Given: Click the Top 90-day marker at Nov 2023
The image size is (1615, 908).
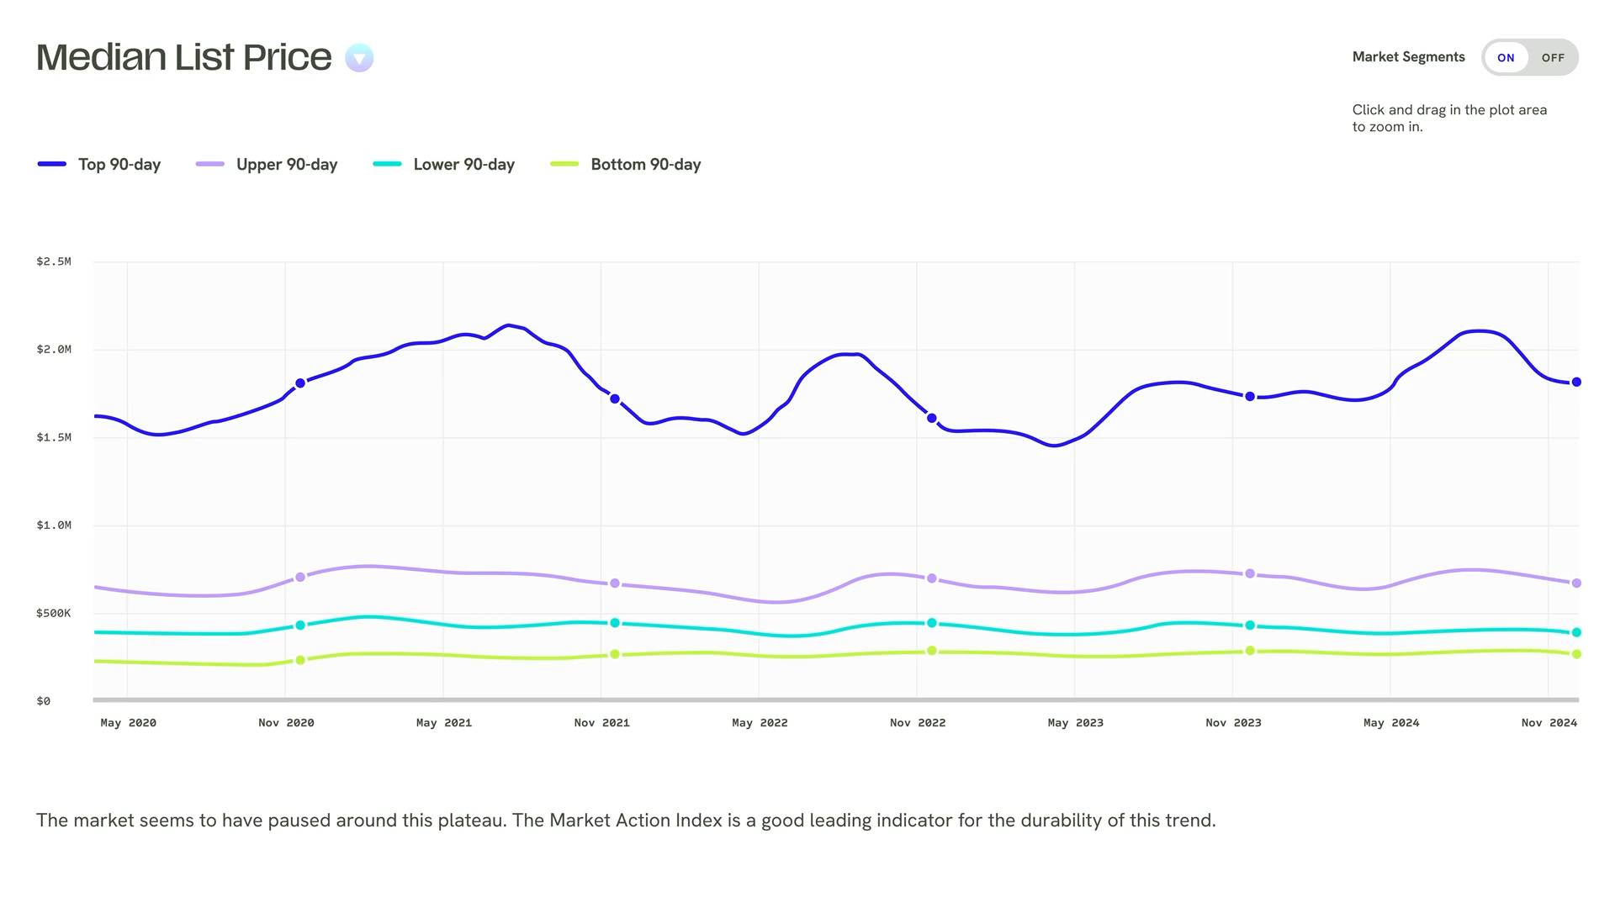Looking at the screenshot, I should coord(1250,397).
